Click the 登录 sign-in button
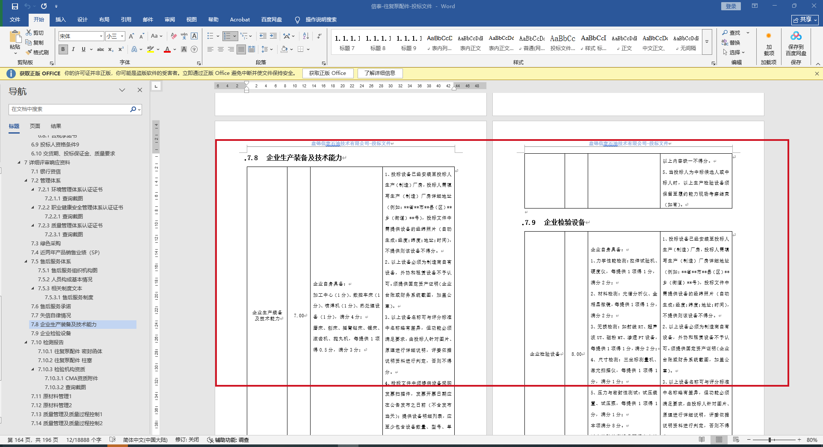 pyautogui.click(x=731, y=6)
